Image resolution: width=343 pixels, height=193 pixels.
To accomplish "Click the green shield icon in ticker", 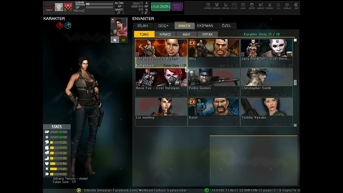I will [x=207, y=190].
